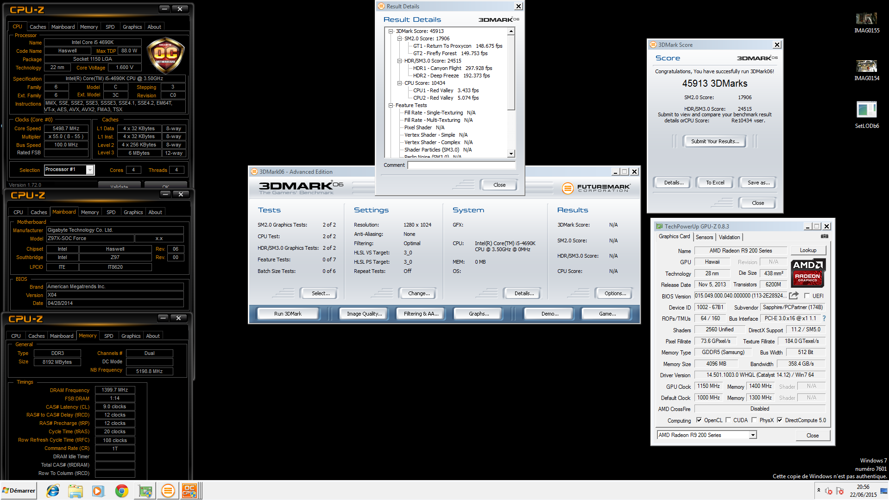Collapse the SM2.0 Score tree node
The image size is (889, 500).
pyautogui.click(x=399, y=38)
